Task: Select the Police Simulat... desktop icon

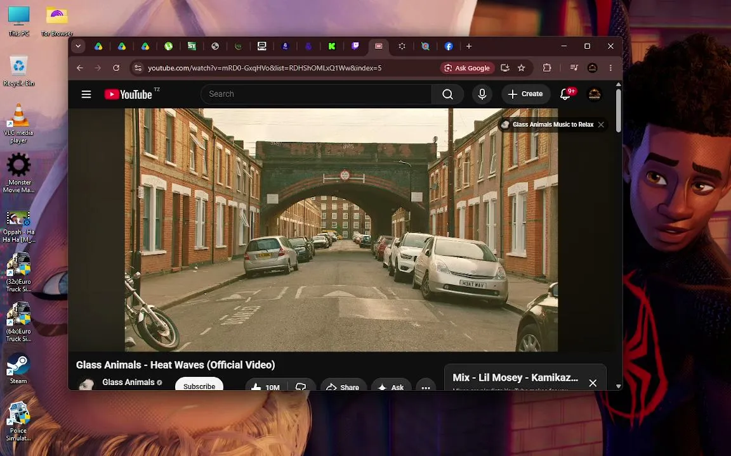Action: pos(18,421)
